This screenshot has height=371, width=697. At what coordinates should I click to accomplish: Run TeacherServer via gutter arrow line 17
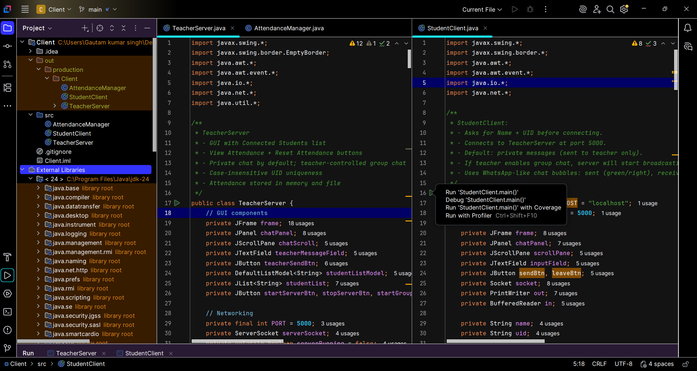pyautogui.click(x=177, y=203)
